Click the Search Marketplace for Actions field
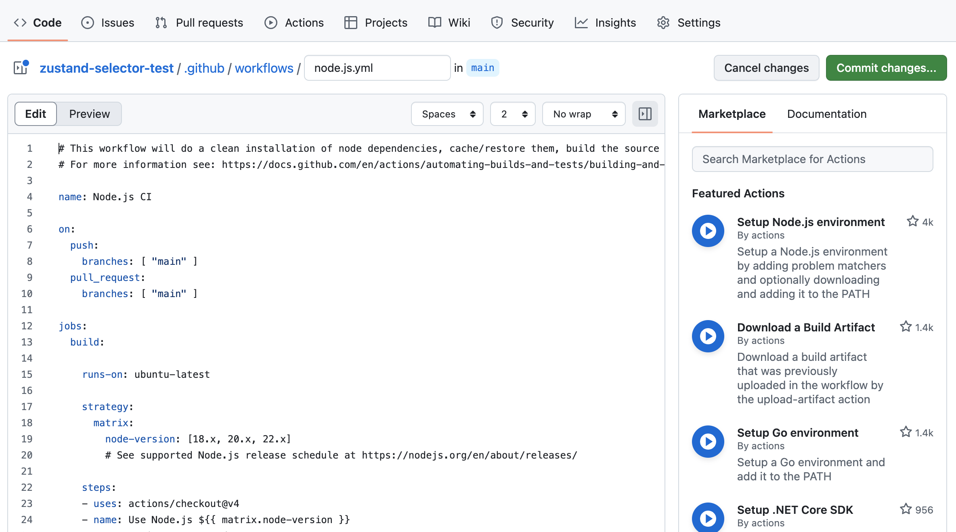The image size is (956, 532). pos(812,159)
